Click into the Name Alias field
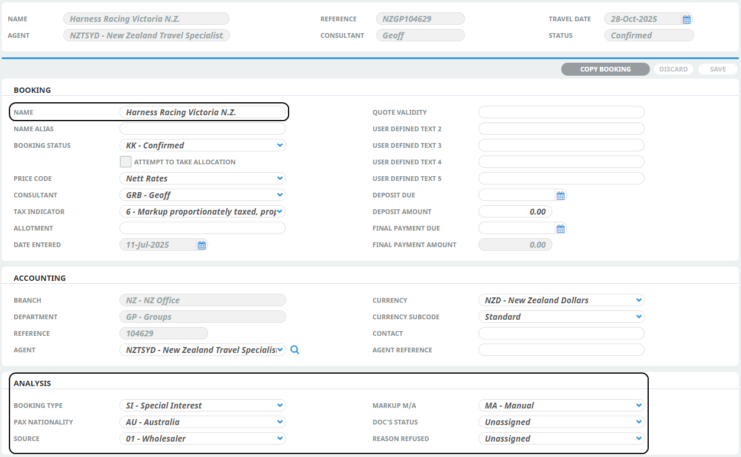 [202, 129]
